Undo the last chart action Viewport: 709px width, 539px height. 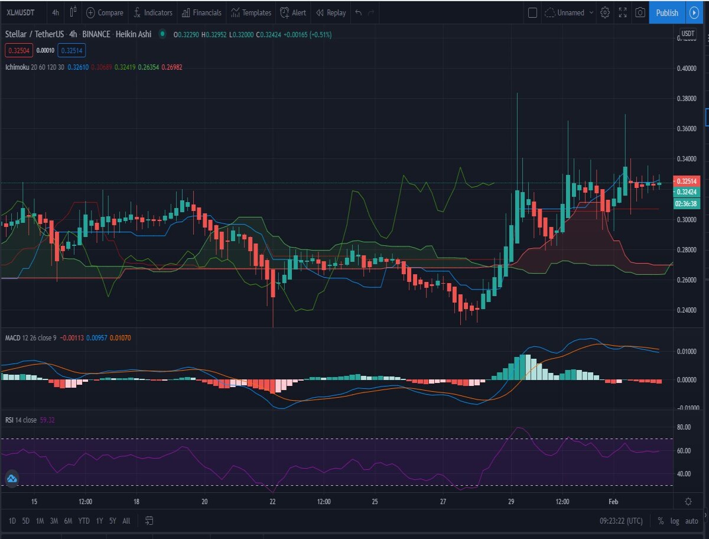coord(359,12)
